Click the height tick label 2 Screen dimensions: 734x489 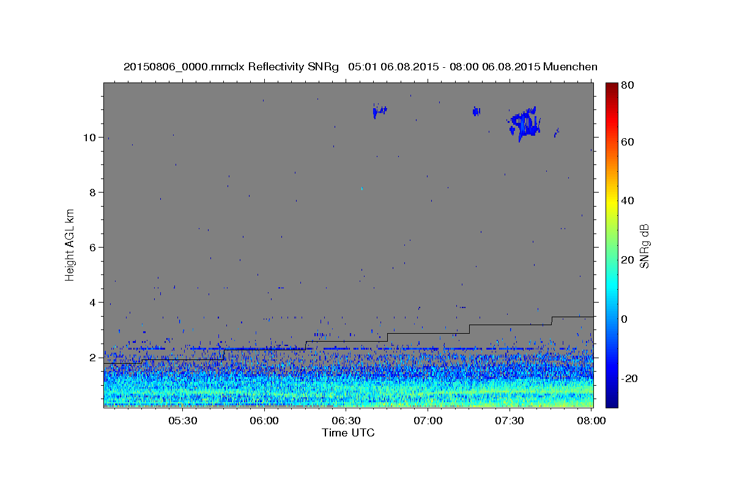click(92, 358)
